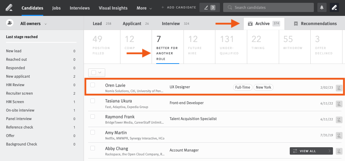This screenshot has width=345, height=161.
Task: Switch to the Recommendations tab
Action: point(315,24)
